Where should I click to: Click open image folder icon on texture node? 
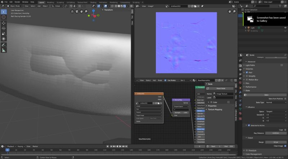(x=158, y=103)
